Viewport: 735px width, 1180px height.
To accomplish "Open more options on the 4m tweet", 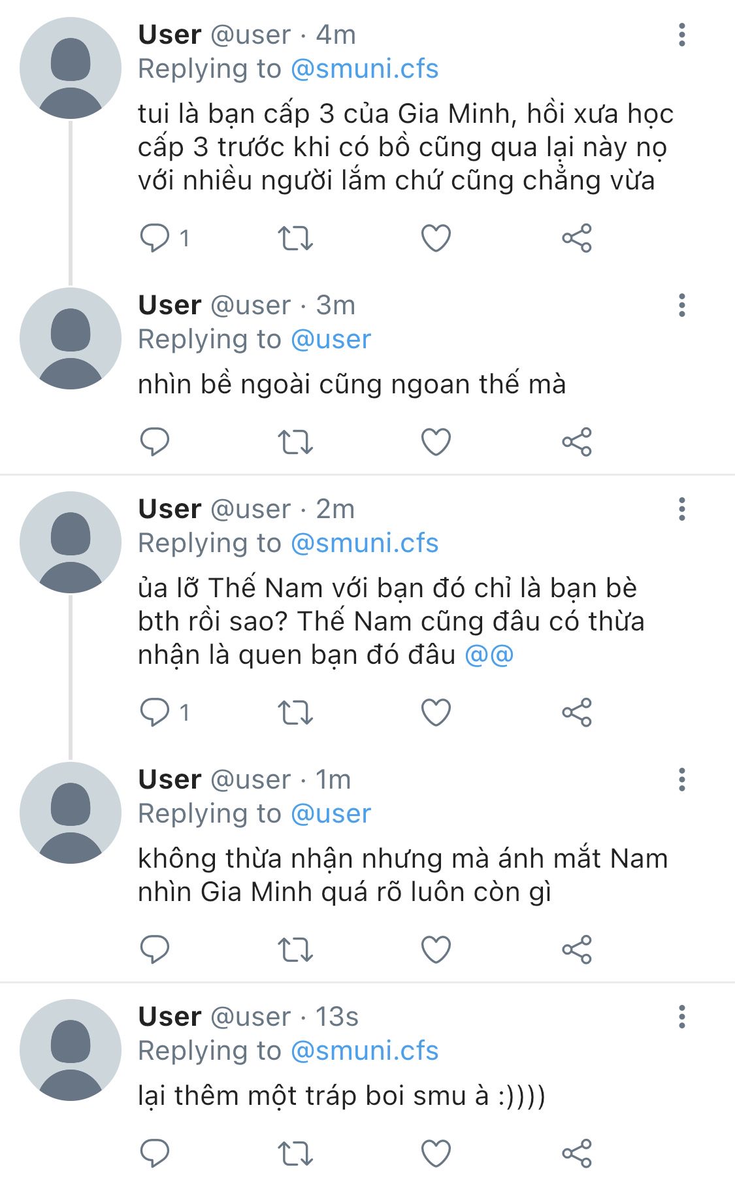I will point(681,35).
